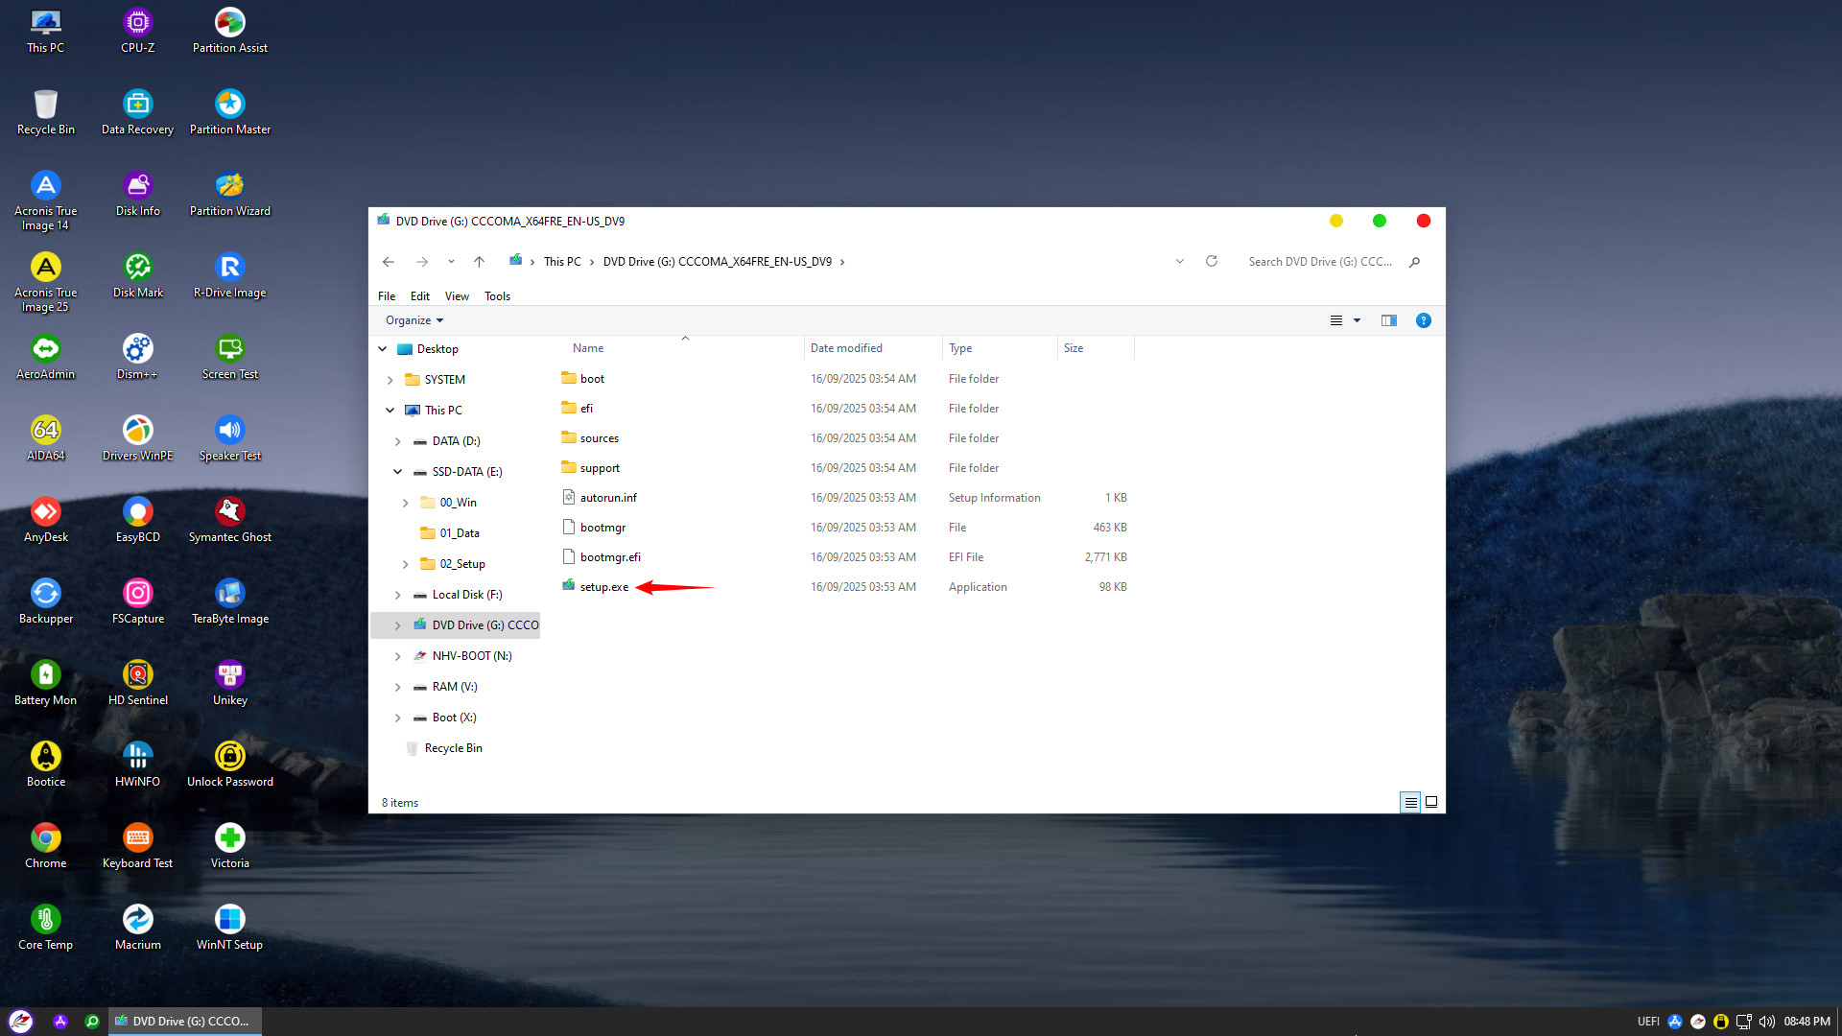1842x1036 pixels.
Task: Click the Search DVD Drive input field
Action: [1319, 262]
